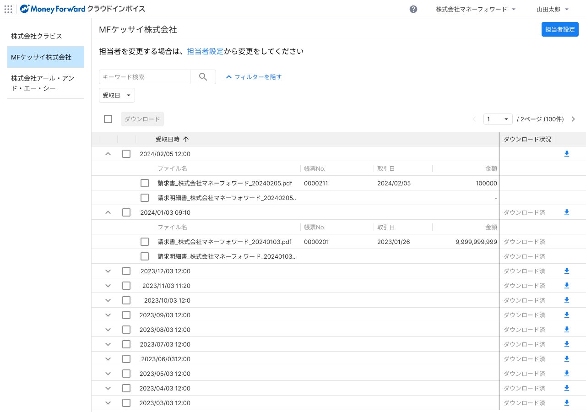Open the 受取日 filter dropdown
Viewport: 586px width, 412px height.
point(117,95)
